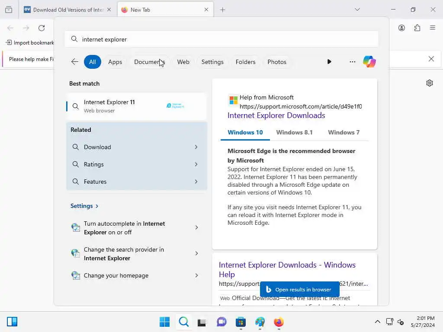This screenshot has width=443, height=332.
Task: Go back with the search panel arrow
Action: pyautogui.click(x=74, y=61)
